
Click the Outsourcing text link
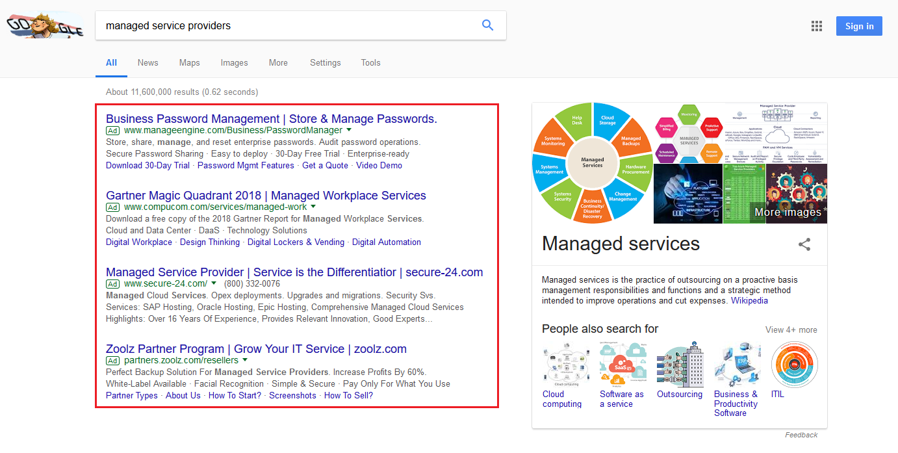click(x=680, y=395)
